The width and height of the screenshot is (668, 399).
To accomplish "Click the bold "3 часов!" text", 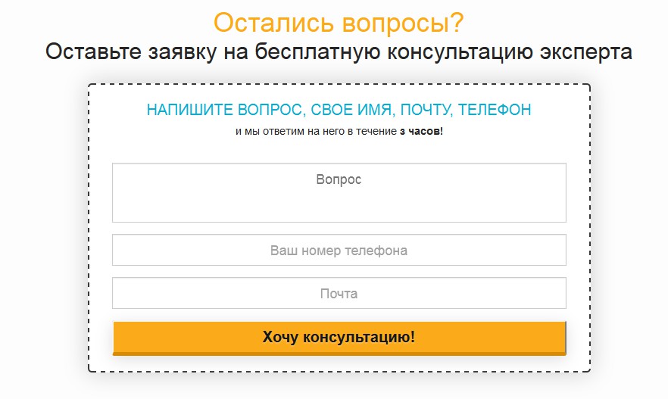I will click(x=421, y=132).
